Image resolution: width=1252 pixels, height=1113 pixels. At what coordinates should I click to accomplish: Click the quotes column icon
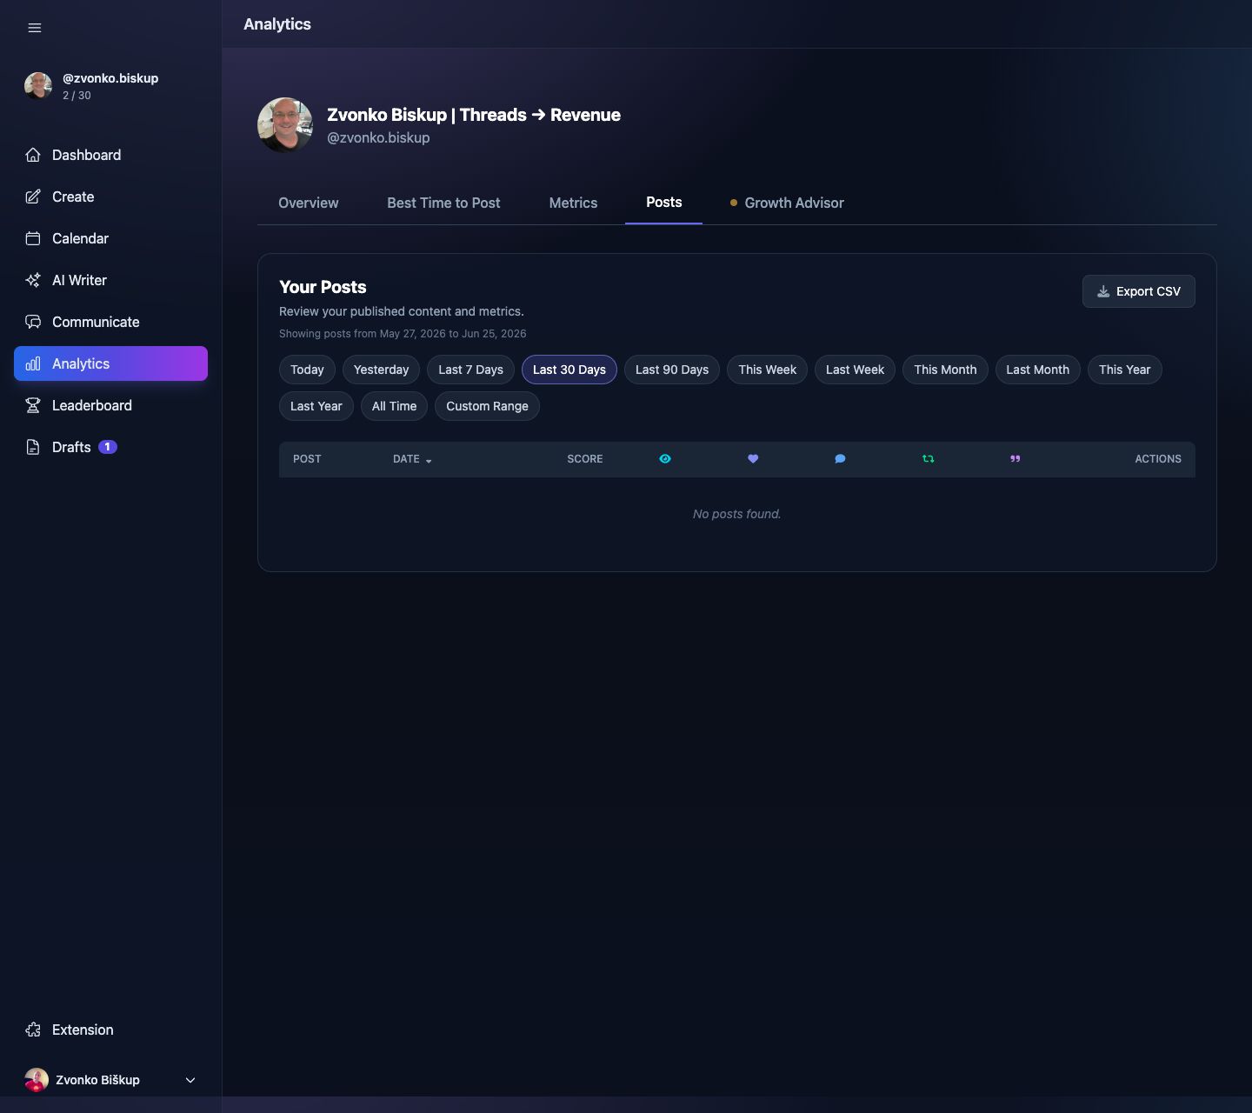(1015, 459)
